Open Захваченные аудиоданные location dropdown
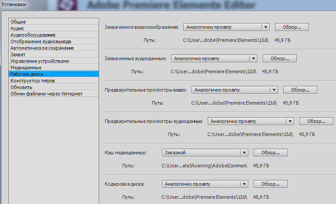336x204 pixels. tap(214, 58)
